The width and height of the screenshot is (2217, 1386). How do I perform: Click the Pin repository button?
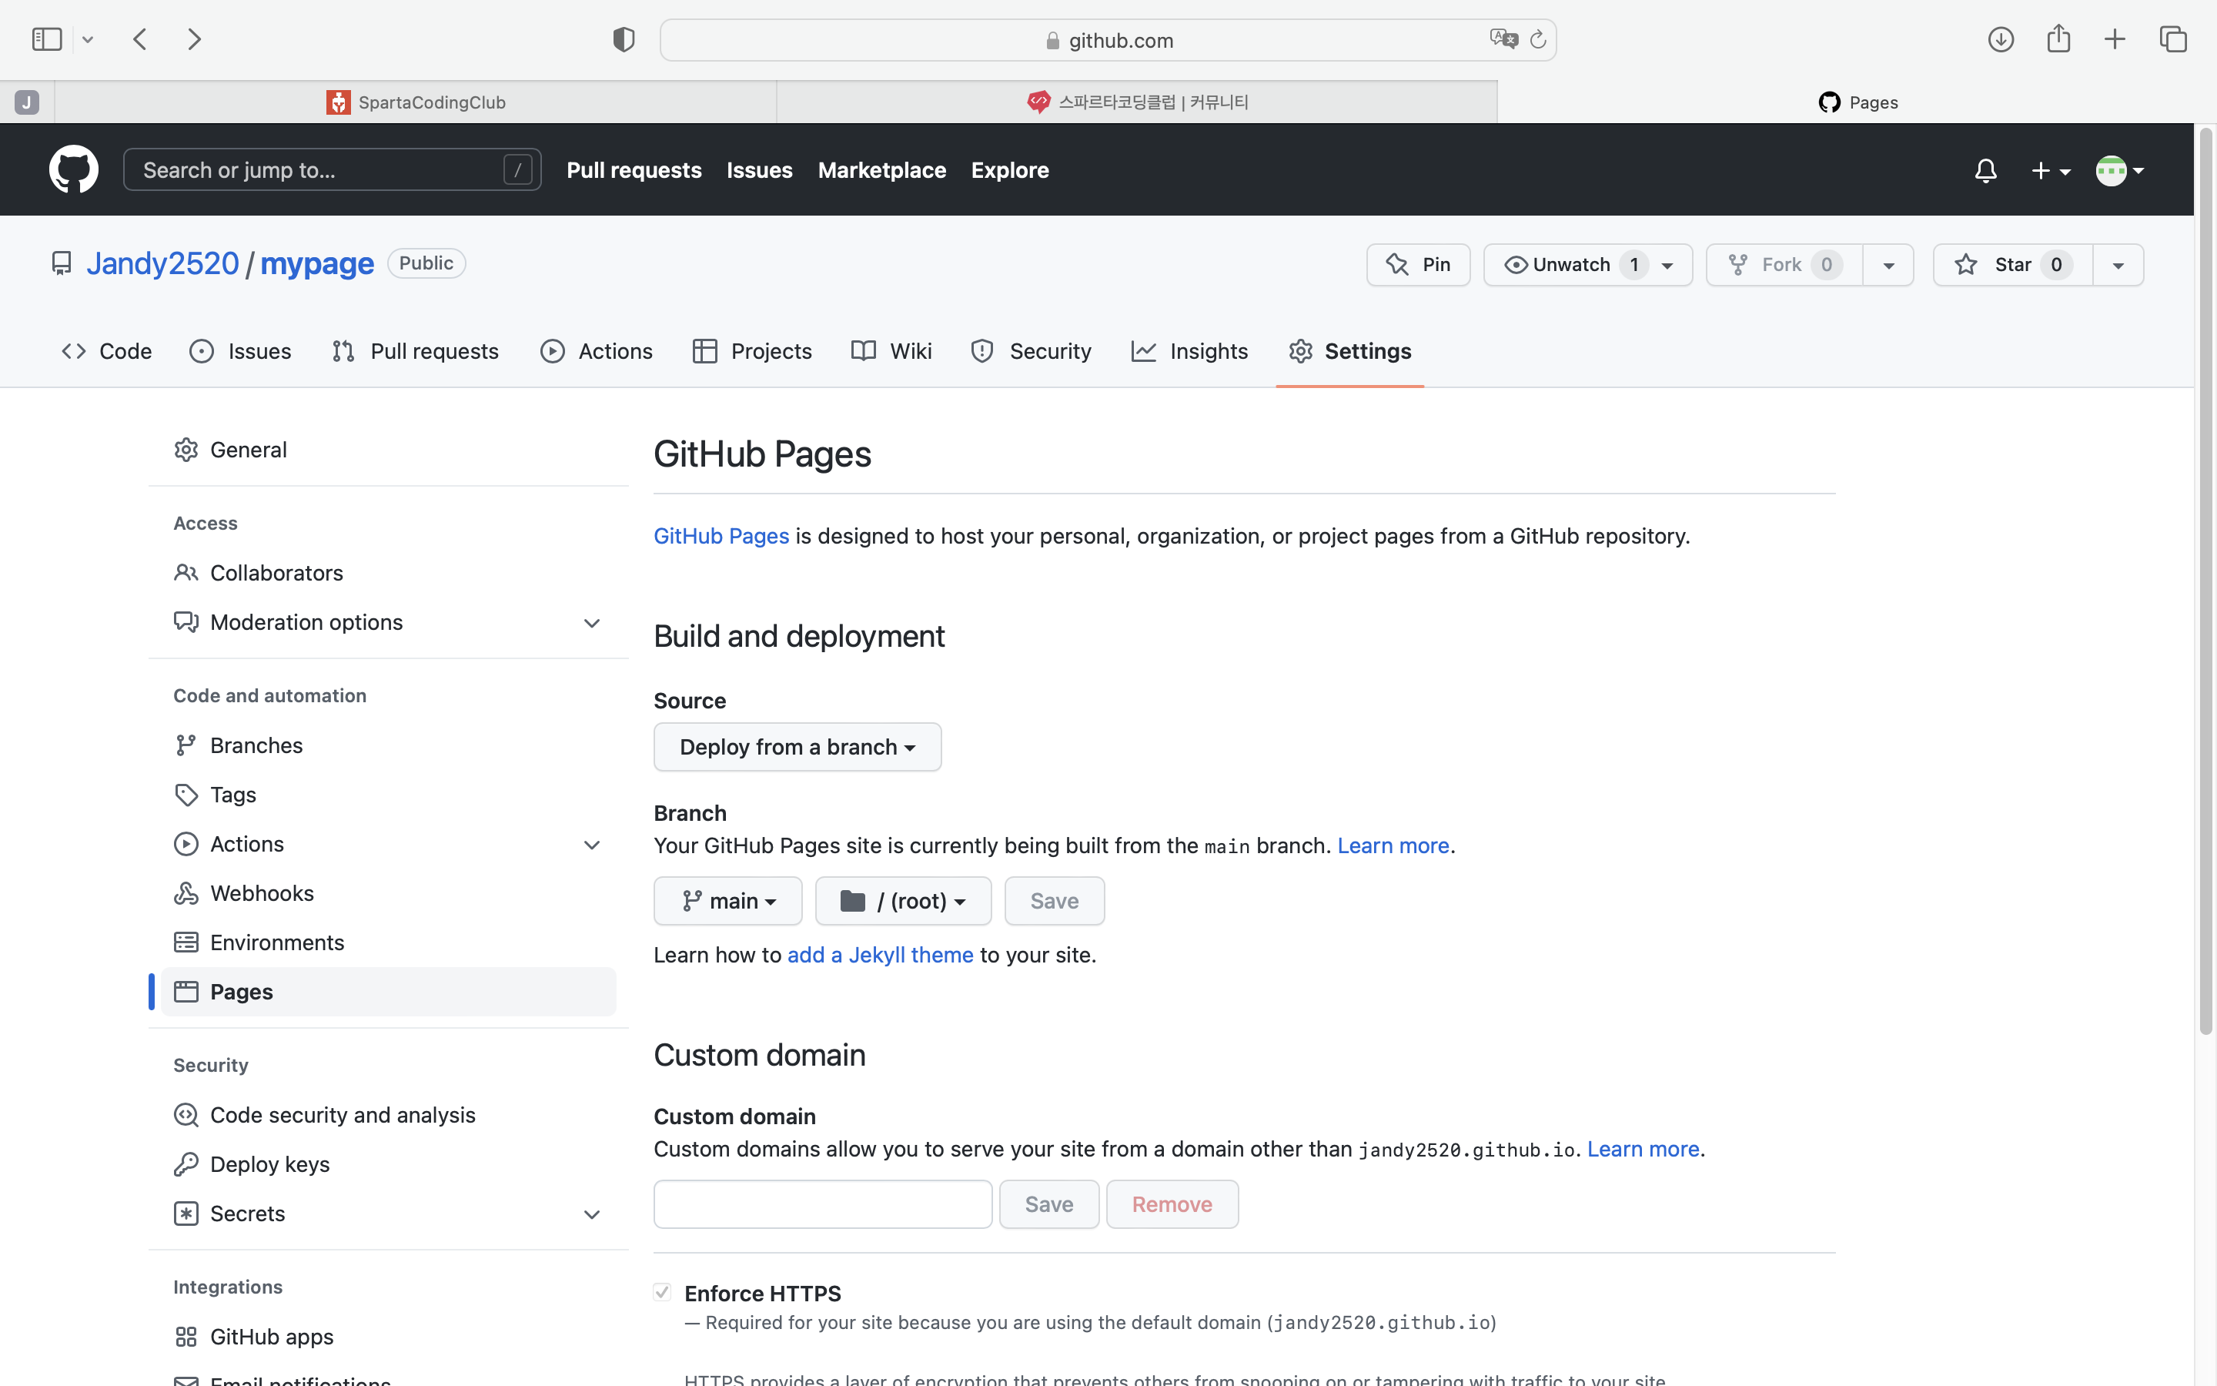click(x=1418, y=265)
